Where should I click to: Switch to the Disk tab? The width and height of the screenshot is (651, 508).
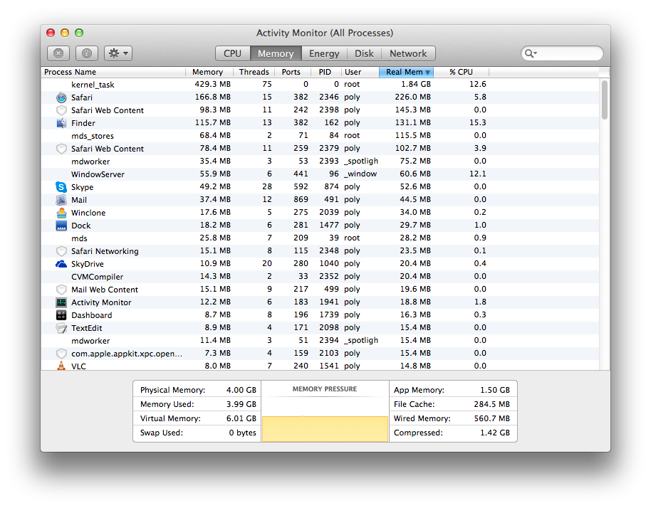pyautogui.click(x=364, y=53)
